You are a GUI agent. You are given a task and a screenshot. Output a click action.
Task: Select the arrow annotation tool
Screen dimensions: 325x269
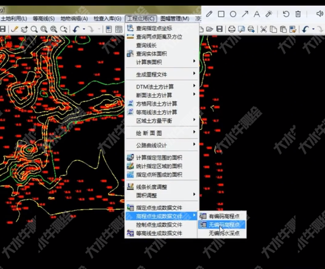tap(245, 14)
